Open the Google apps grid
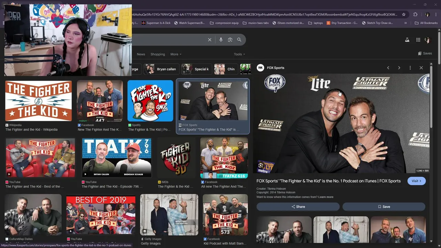Screen dimensions: 441x248 coord(418,40)
